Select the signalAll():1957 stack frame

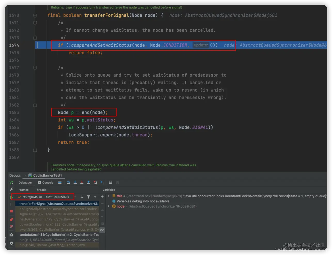click(57, 214)
